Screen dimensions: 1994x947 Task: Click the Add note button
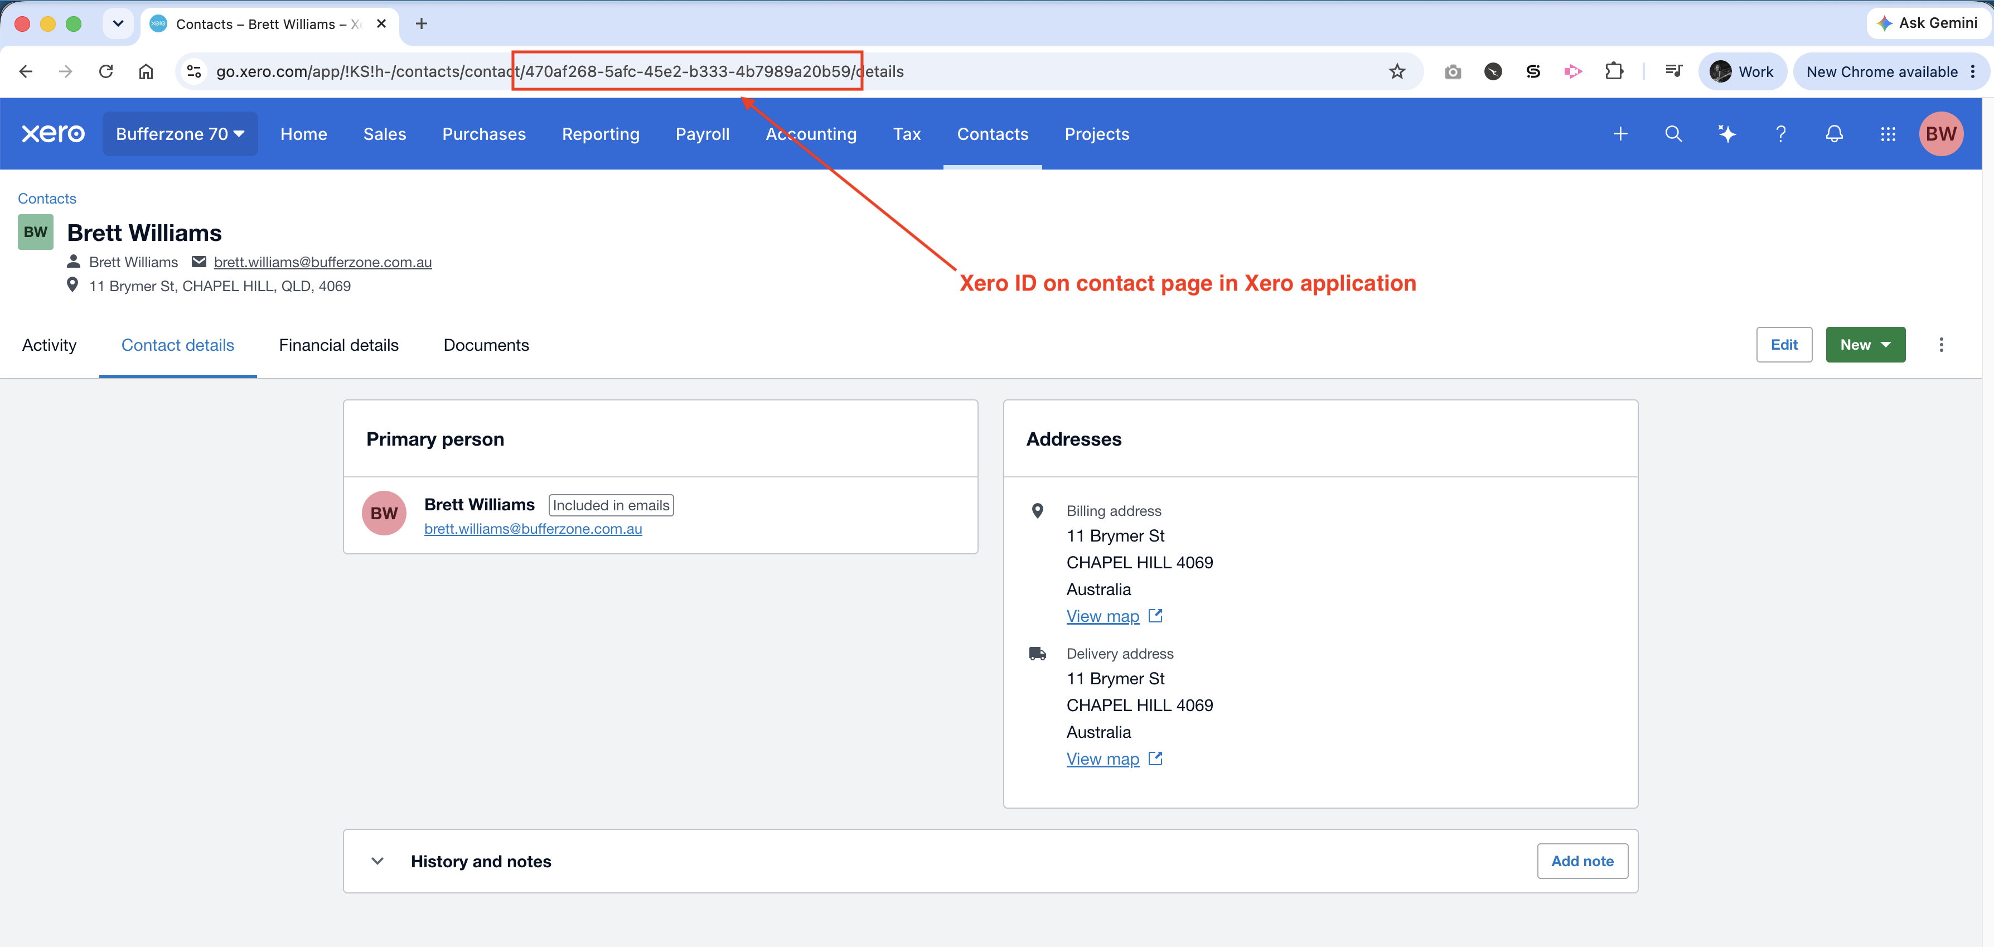1582,861
